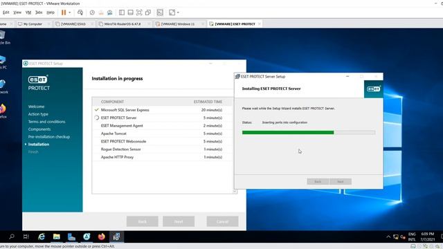Click Next in ESET PROTECT Server Setup dialog
This screenshot has height=249, width=443.
341,181
